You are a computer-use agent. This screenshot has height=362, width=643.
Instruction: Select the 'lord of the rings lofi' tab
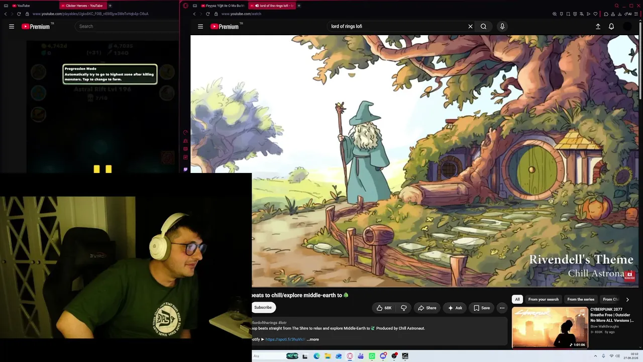pyautogui.click(x=272, y=6)
